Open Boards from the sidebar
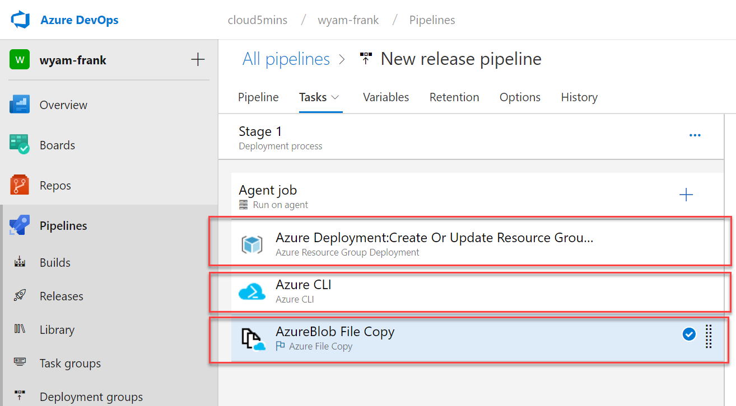This screenshot has width=736, height=406. [x=20, y=145]
